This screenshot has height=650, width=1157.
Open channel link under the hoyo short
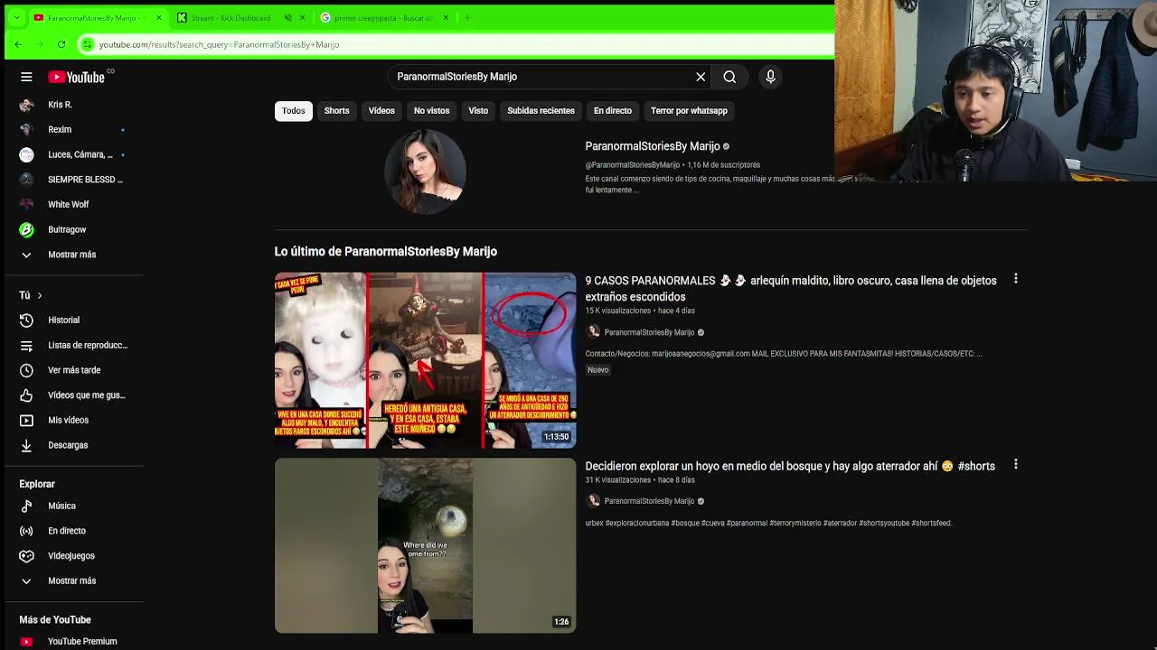point(649,501)
